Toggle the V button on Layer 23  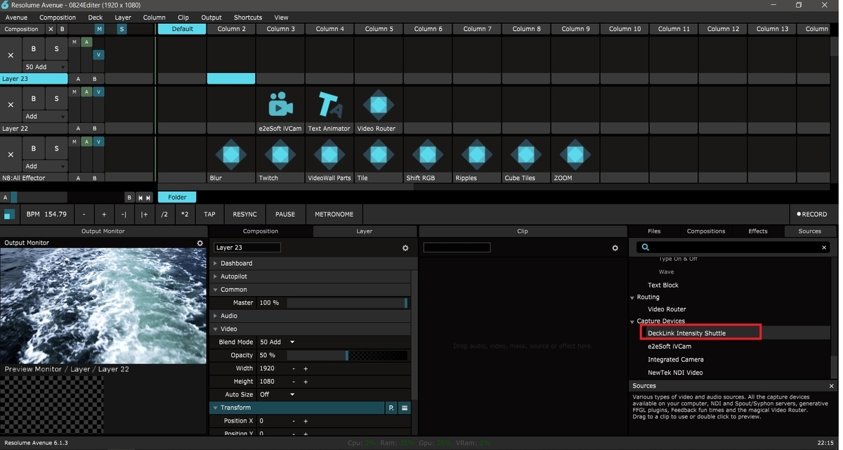pos(98,54)
